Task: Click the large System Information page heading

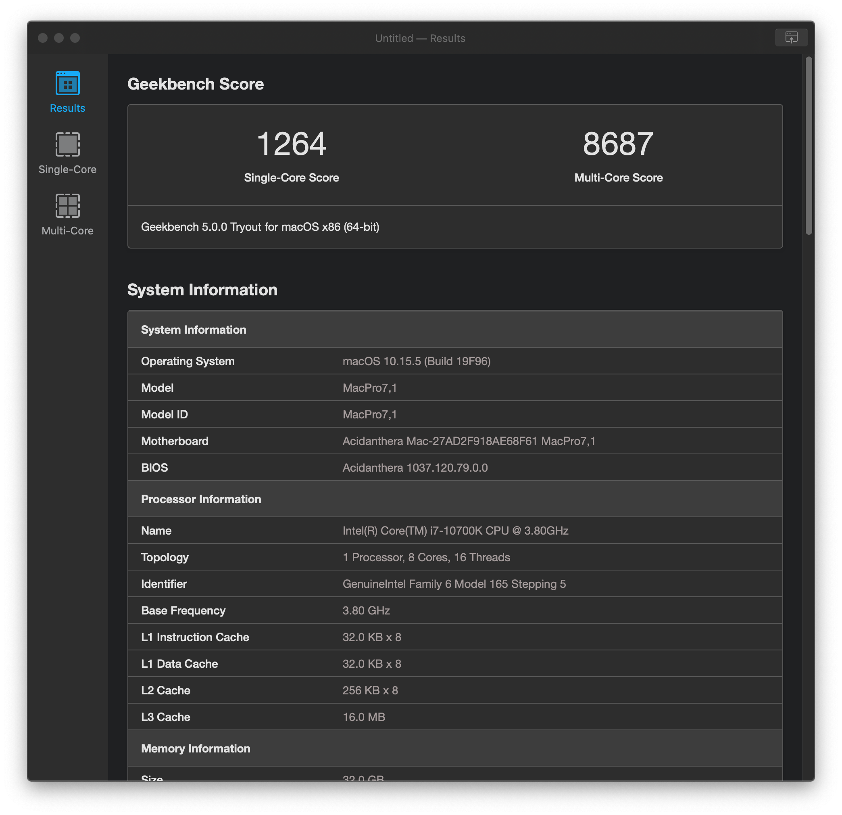Action: (x=202, y=290)
